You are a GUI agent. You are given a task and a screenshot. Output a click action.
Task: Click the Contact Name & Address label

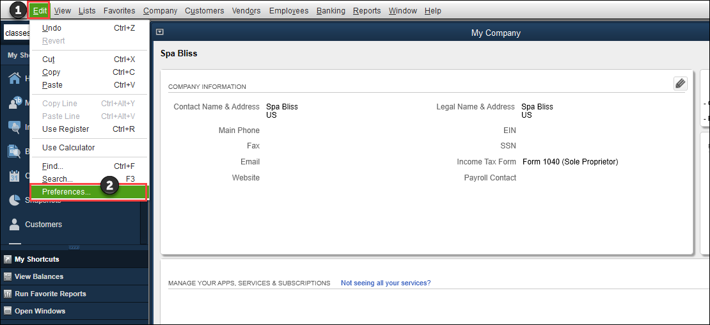[x=216, y=107]
